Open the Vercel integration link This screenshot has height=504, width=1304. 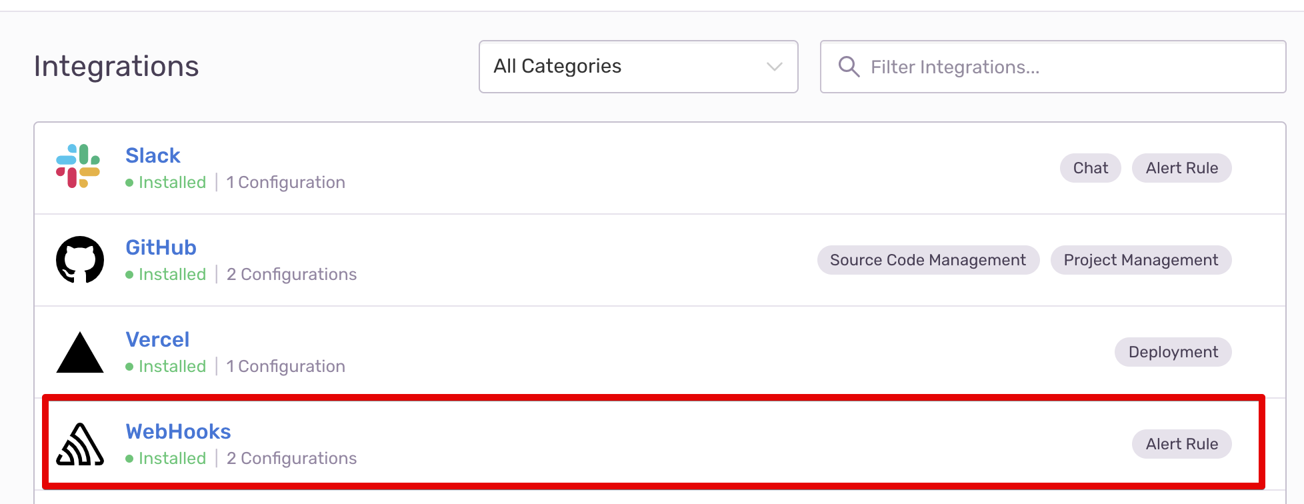point(157,339)
